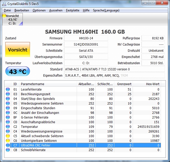
Task: Click blue status icon for Beschleunigungszeit
Action: tap(8, 94)
